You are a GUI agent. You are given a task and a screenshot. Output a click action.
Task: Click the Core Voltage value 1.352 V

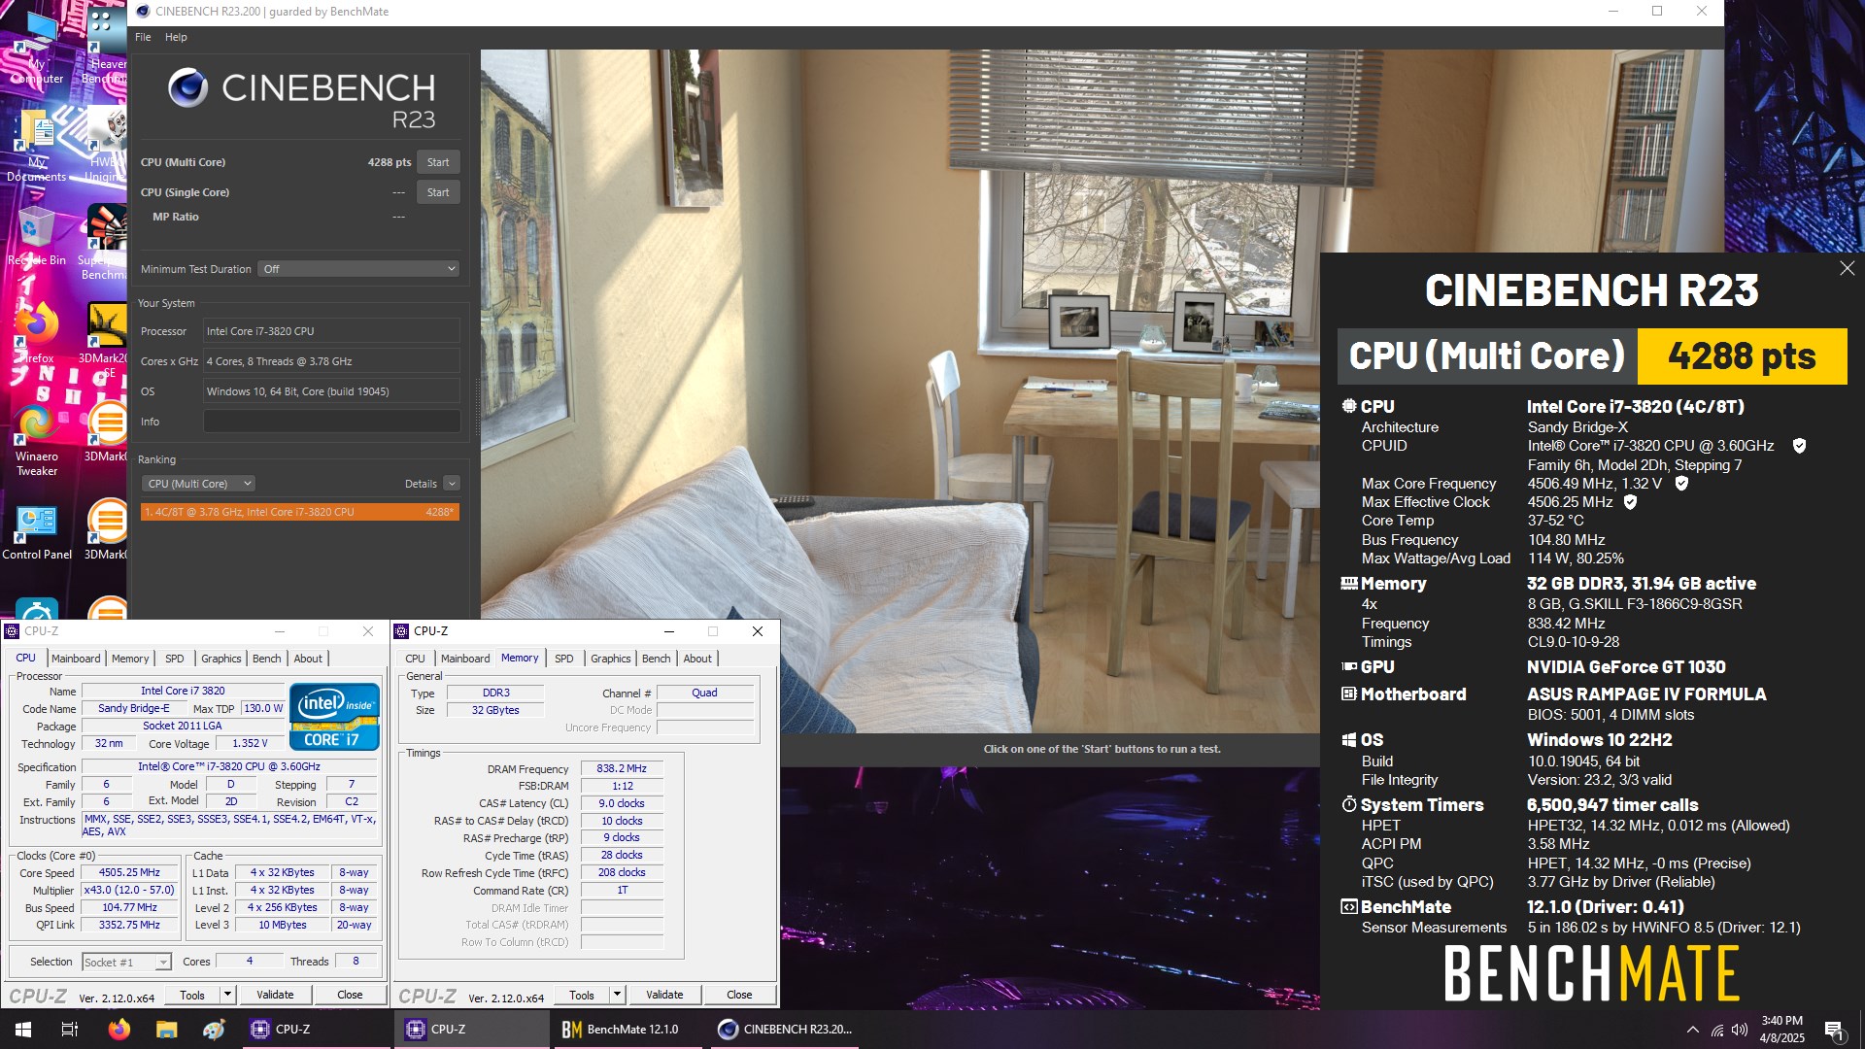coord(250,744)
